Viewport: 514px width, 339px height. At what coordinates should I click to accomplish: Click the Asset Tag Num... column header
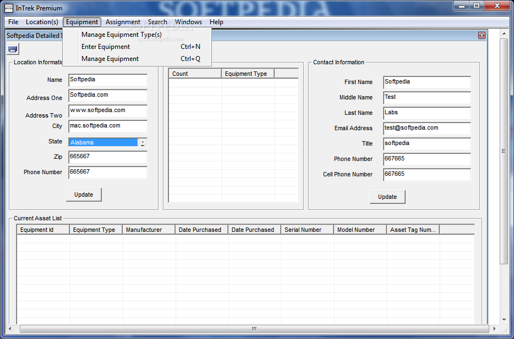(413, 230)
